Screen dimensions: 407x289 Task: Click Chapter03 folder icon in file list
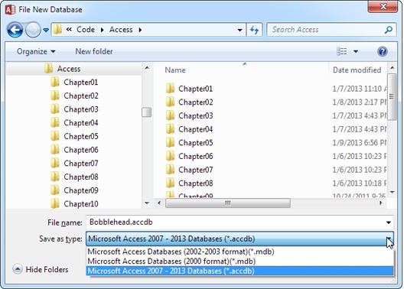coord(171,115)
